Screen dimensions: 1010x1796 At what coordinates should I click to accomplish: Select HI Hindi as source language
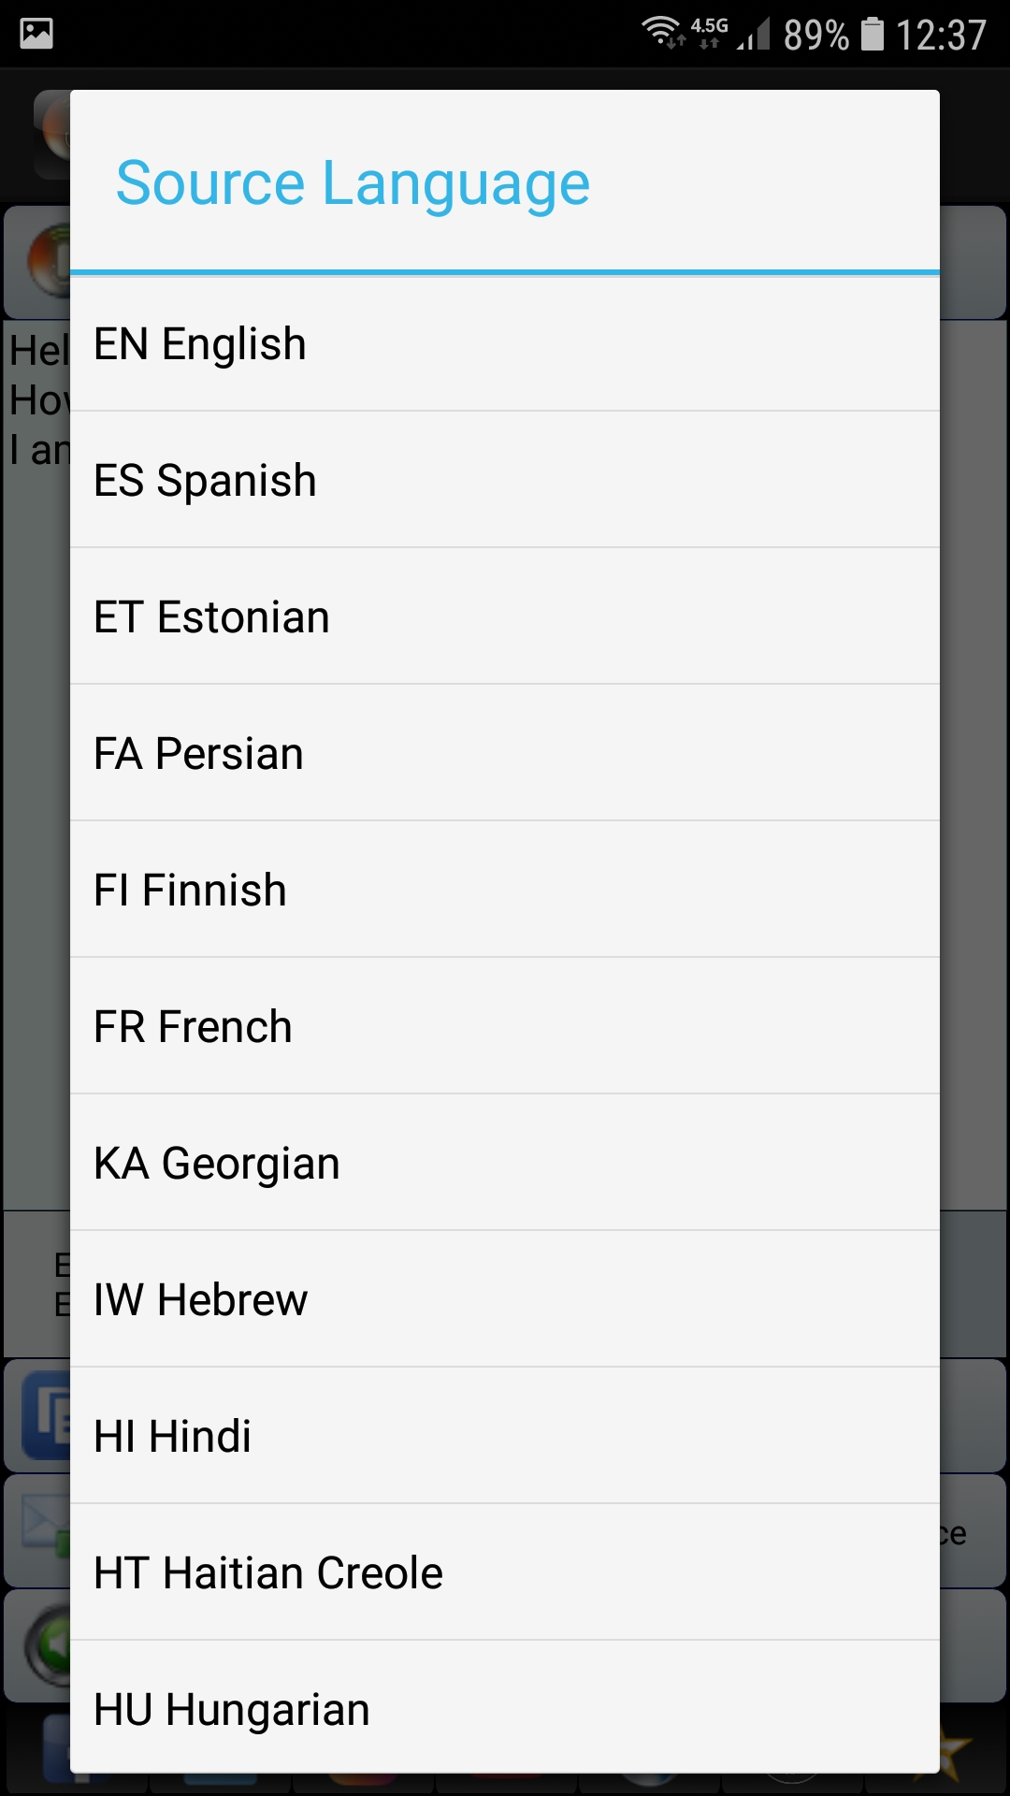point(505,1436)
